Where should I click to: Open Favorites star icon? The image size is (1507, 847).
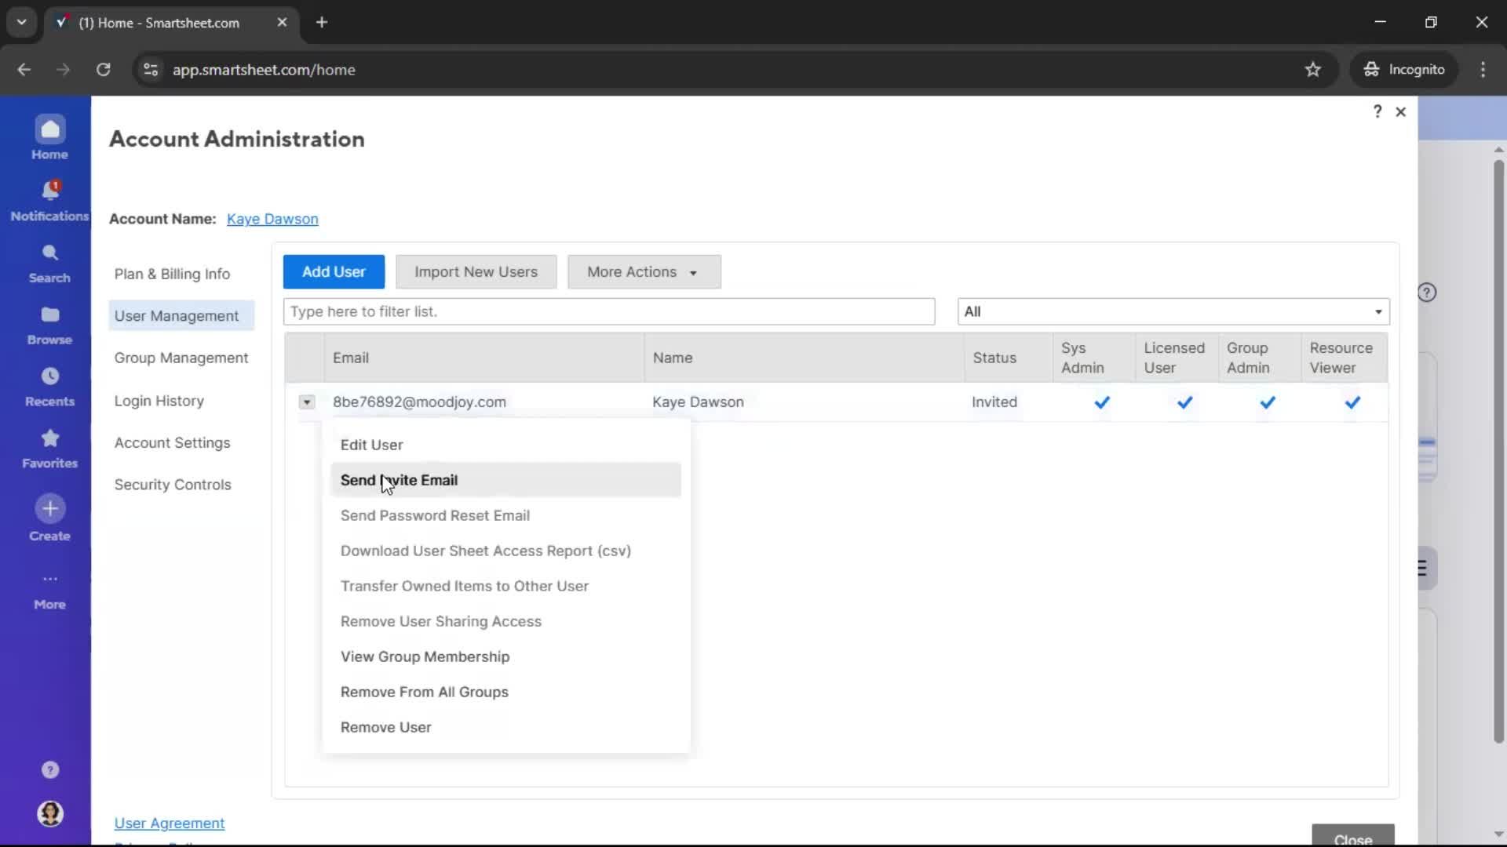49,438
